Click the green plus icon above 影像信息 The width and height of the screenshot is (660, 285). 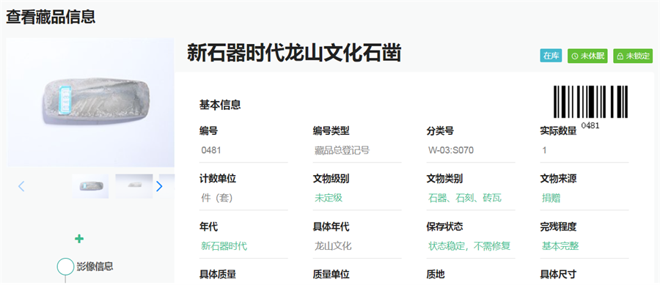(79, 239)
